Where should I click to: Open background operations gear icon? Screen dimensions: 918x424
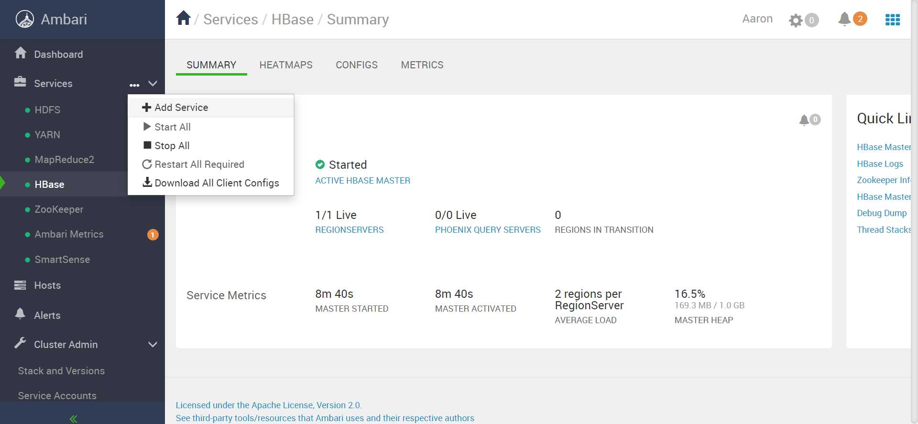tap(796, 20)
